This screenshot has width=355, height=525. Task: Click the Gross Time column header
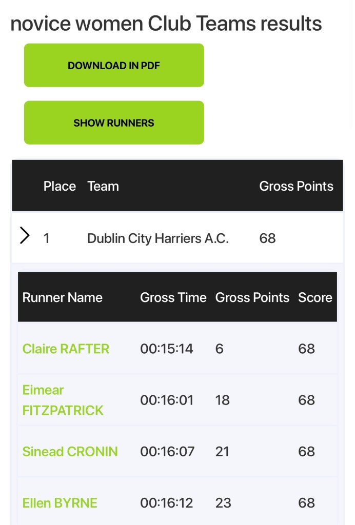[173, 297]
